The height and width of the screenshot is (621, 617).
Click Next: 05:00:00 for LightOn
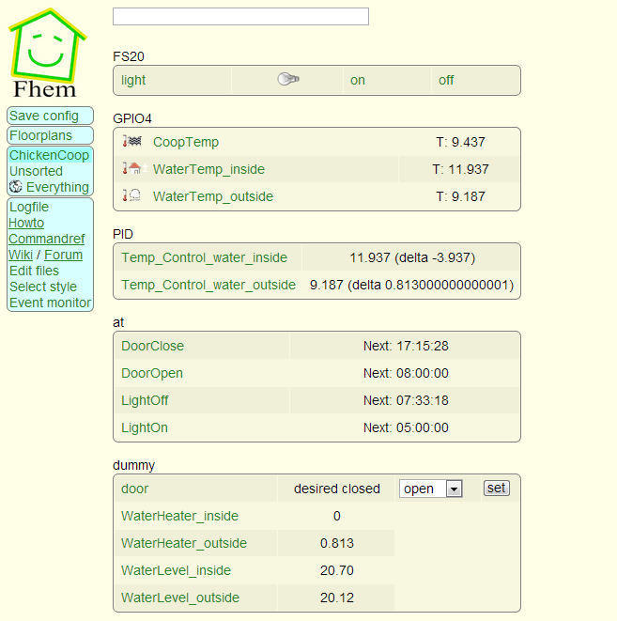pos(406,427)
